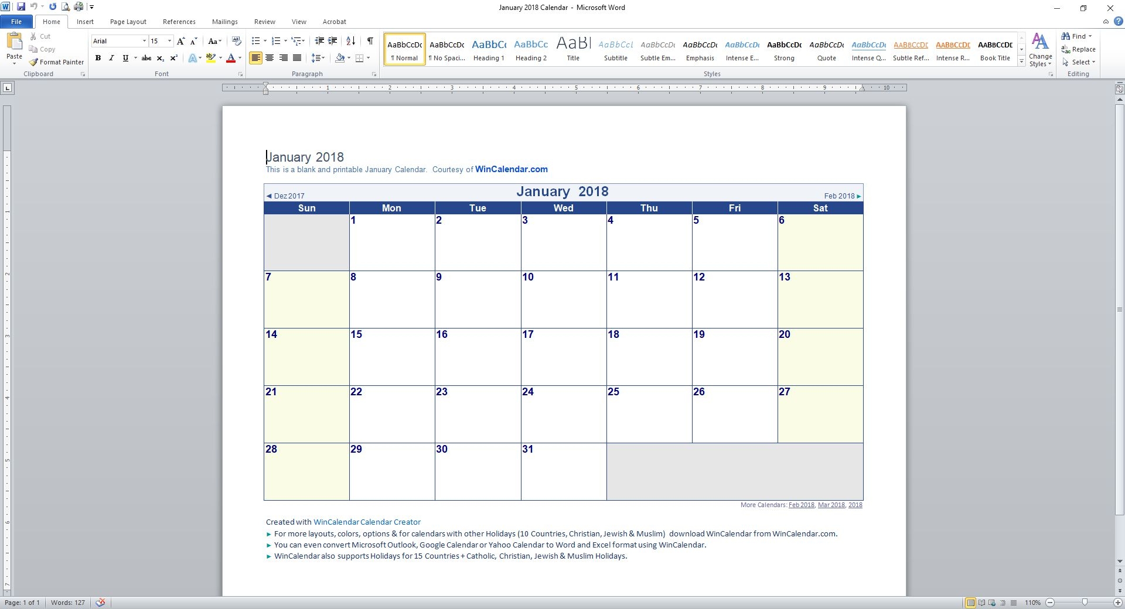Apply Bold formatting
The width and height of the screenshot is (1125, 609).
(x=98, y=58)
